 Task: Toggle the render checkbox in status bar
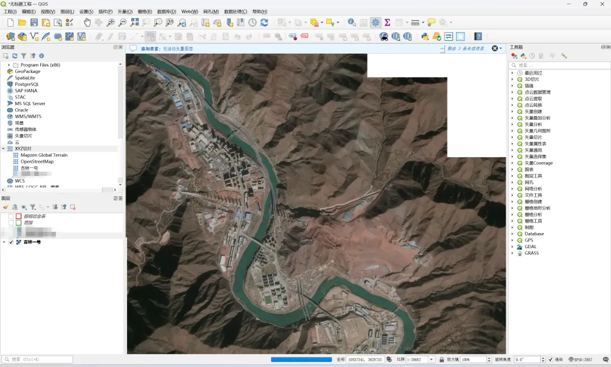(x=550, y=360)
